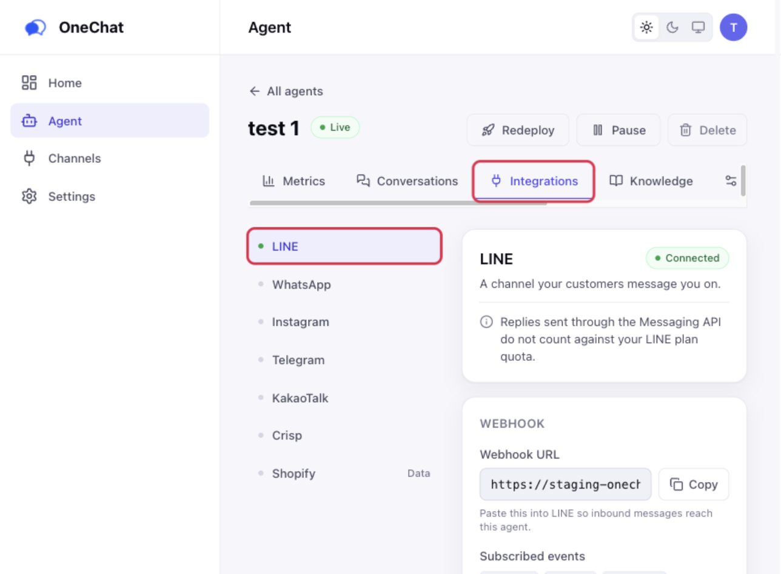Open the Knowledge tab

pos(651,181)
